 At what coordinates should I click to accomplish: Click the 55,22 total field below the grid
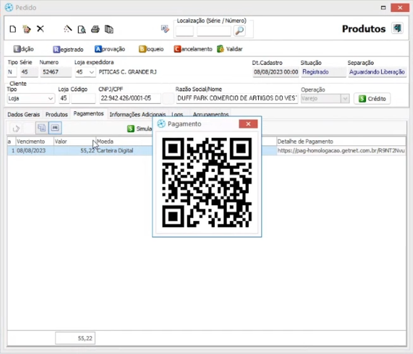(75, 338)
